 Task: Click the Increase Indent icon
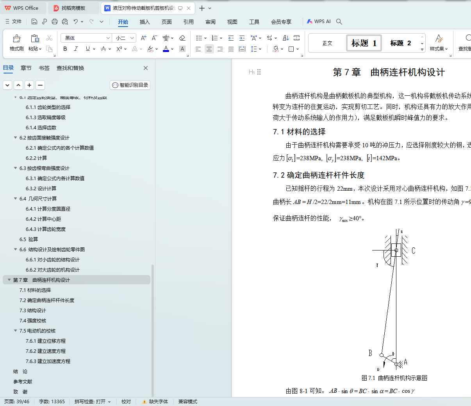(x=242, y=38)
